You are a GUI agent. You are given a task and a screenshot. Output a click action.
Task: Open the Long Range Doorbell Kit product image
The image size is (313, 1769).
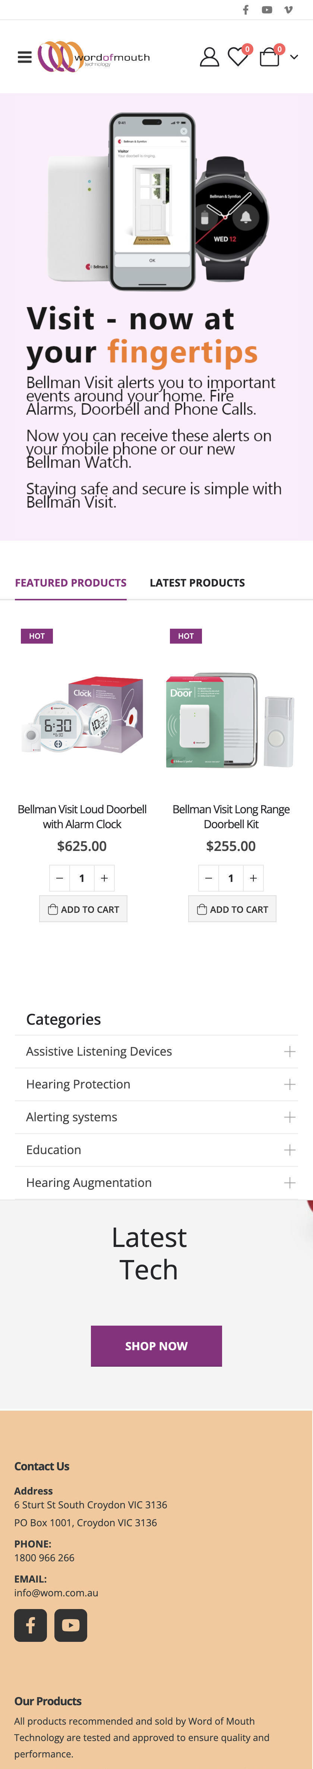[x=231, y=720]
